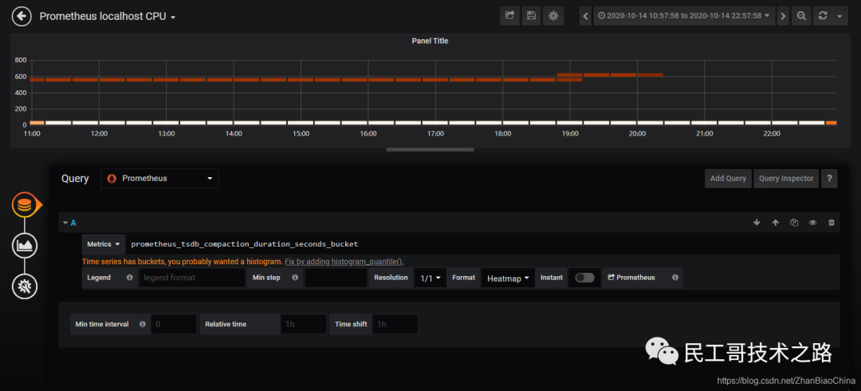Move query A down
Image resolution: width=861 pixels, height=391 pixels.
point(757,223)
